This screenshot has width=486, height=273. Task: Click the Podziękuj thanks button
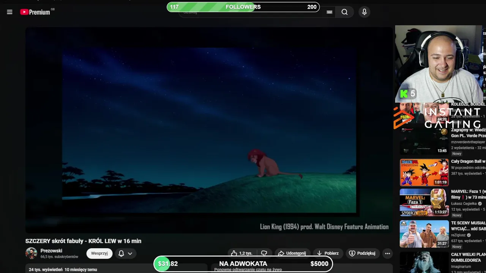click(362, 253)
